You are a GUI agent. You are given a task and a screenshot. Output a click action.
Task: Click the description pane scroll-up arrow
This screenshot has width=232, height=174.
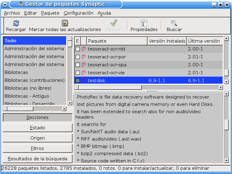[226, 94]
